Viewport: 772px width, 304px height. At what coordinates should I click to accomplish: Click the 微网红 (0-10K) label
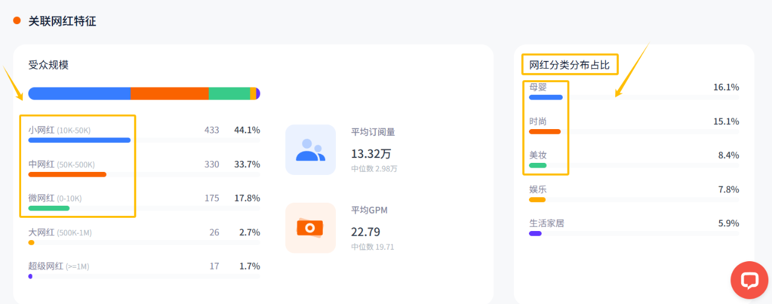click(x=55, y=198)
